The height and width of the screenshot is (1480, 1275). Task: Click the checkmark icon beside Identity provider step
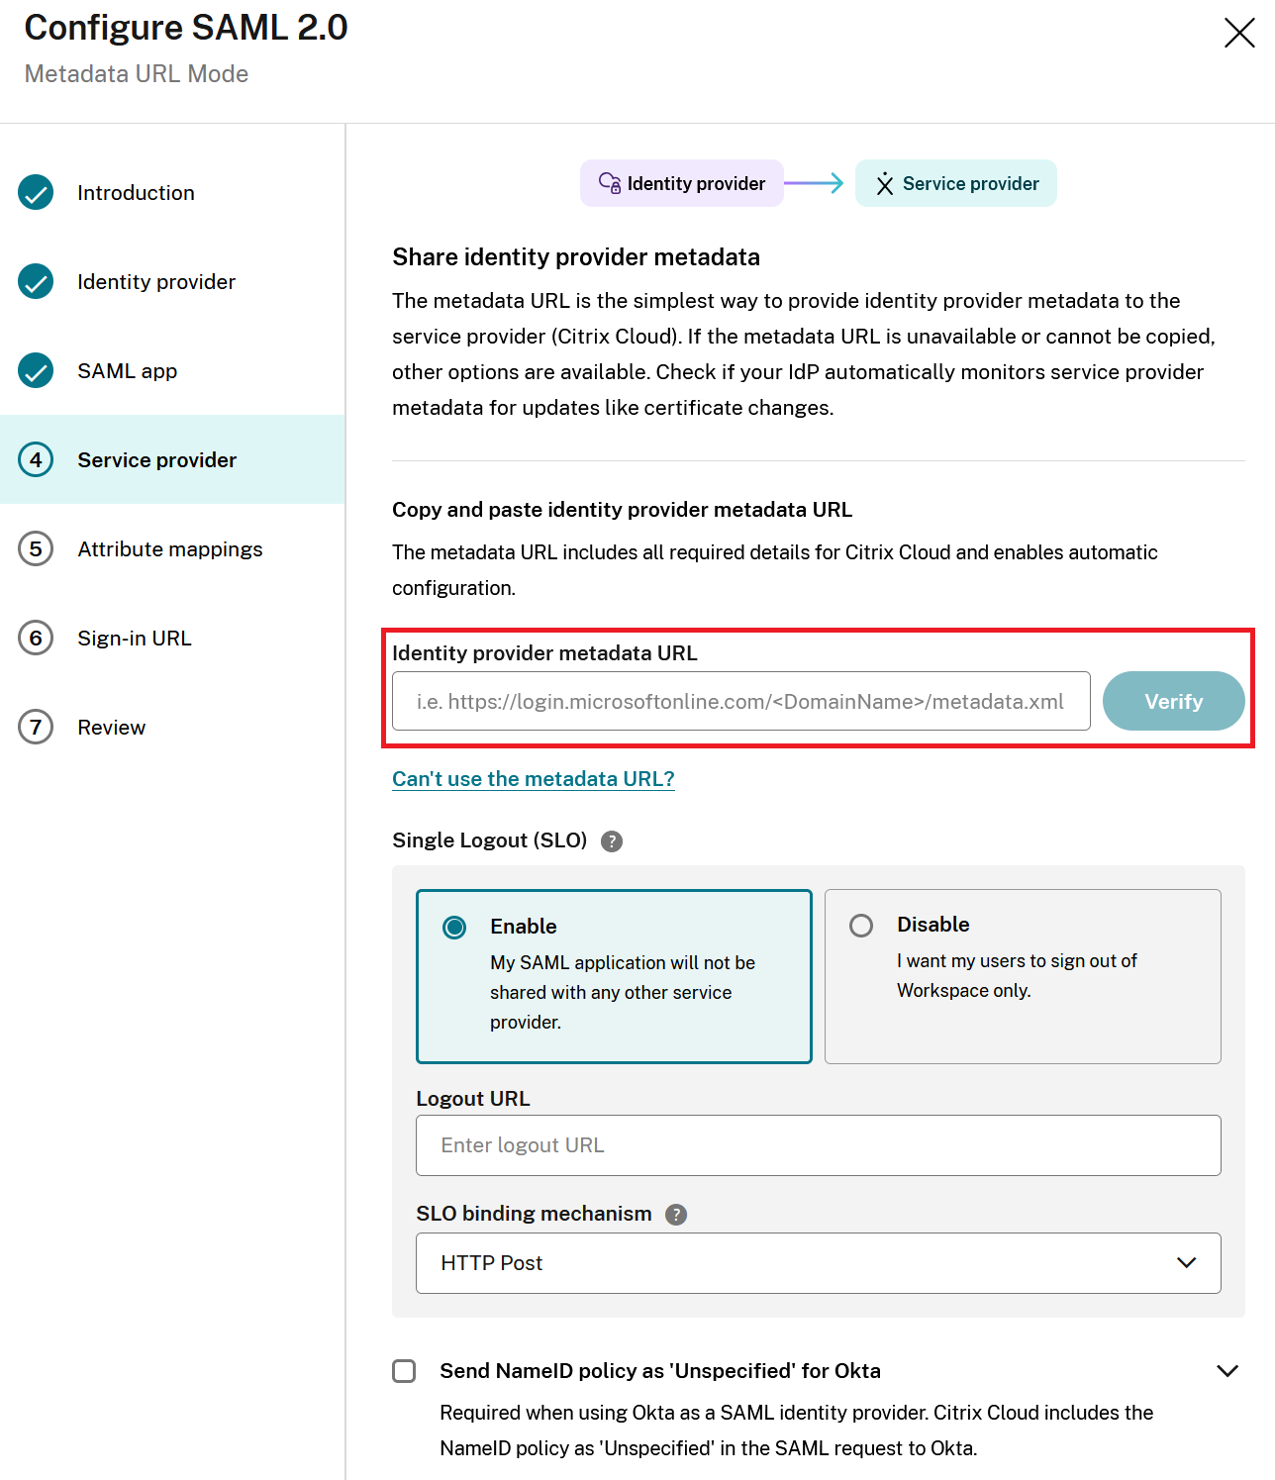pyautogui.click(x=36, y=282)
